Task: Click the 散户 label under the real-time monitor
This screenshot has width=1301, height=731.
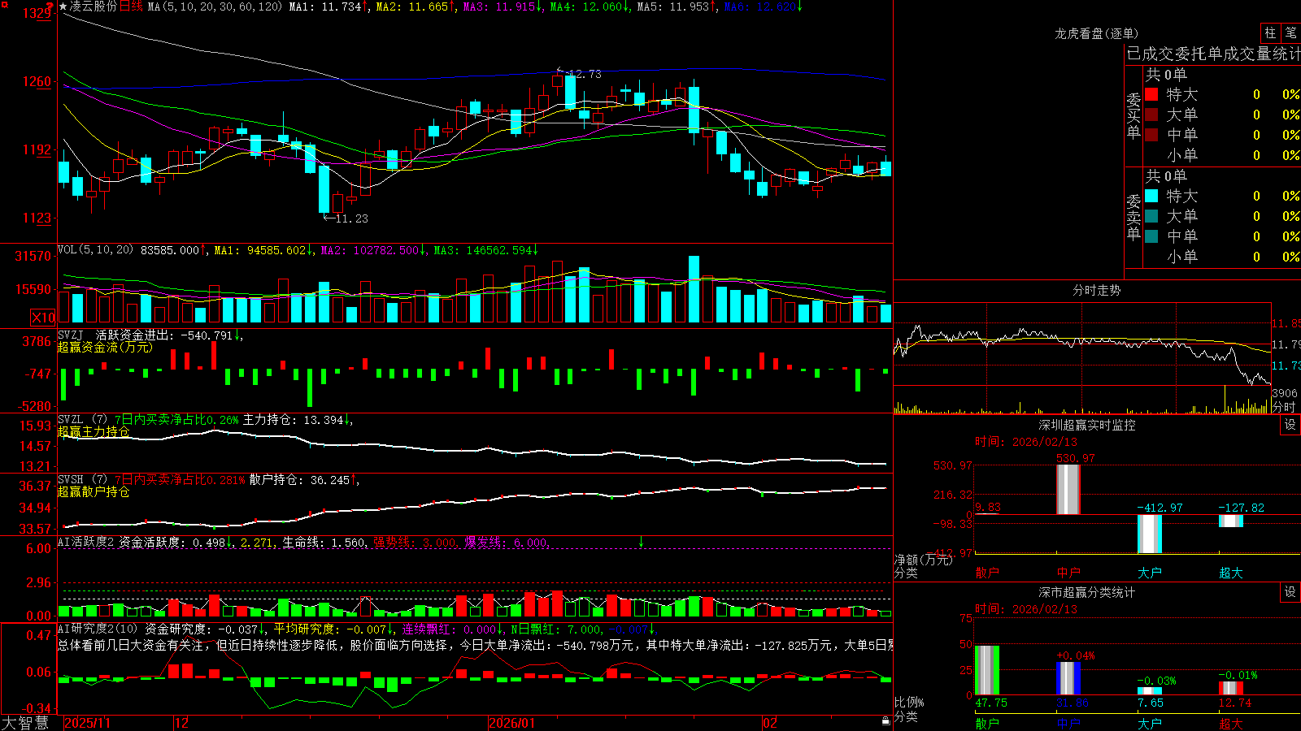Action: tap(986, 573)
